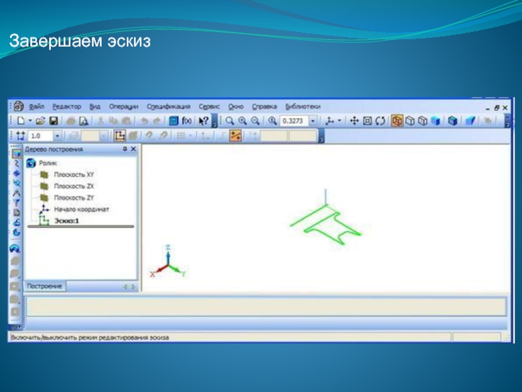Open the Справка menu
Viewport: 522px width, 392px height.
[264, 106]
